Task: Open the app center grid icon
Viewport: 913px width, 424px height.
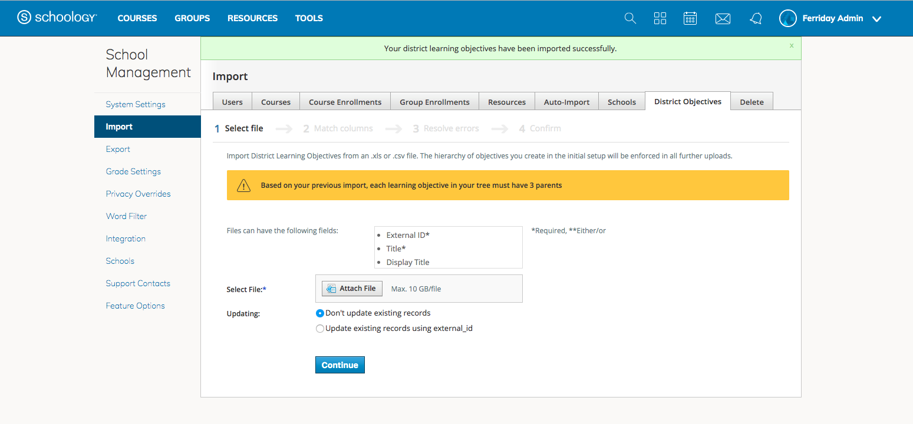Action: pos(660,18)
